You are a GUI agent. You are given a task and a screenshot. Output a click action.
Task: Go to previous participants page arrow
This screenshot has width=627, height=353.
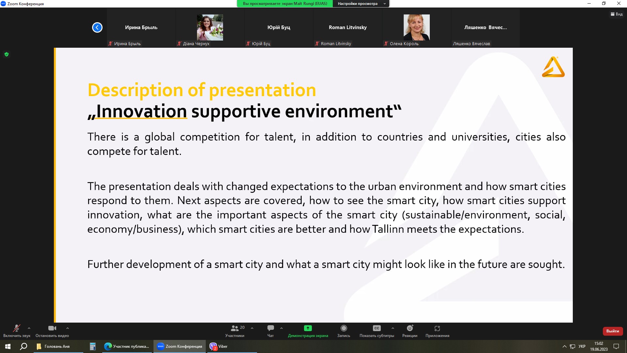tap(97, 27)
